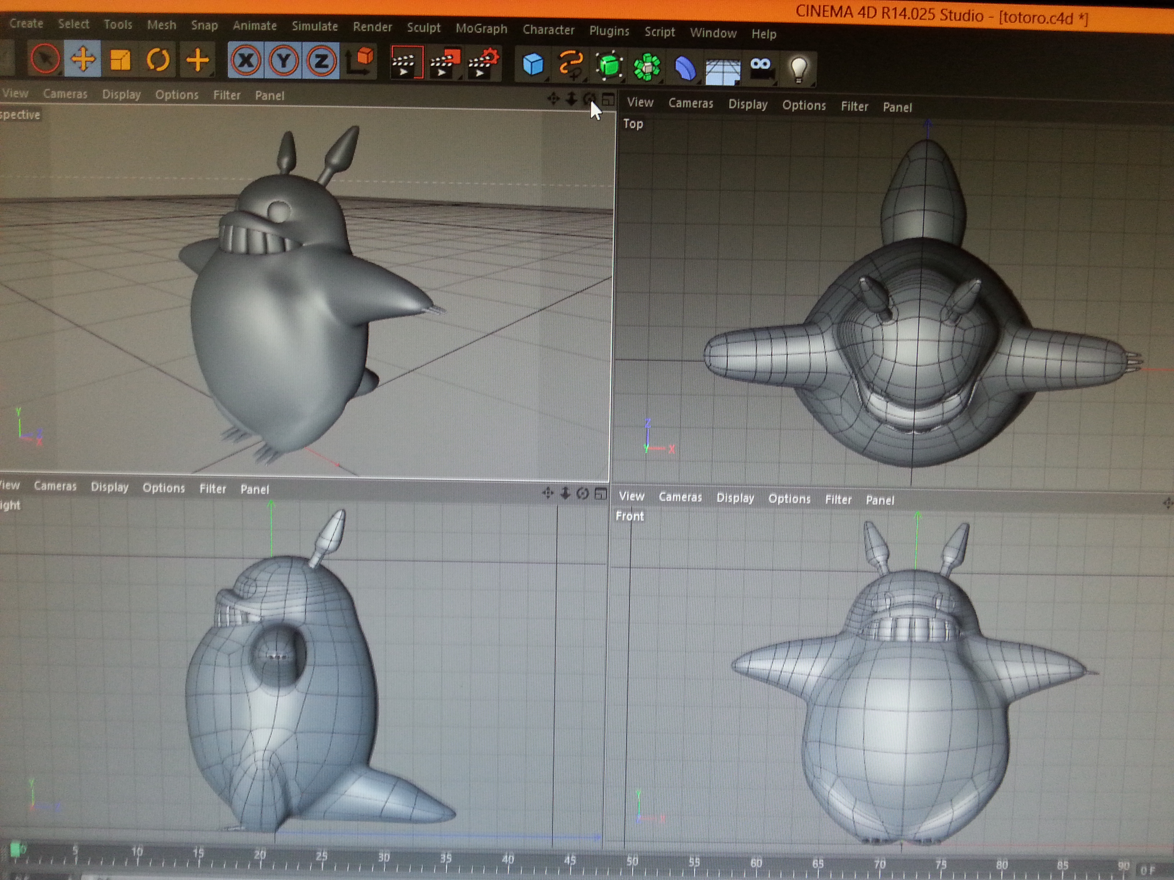Expand Filter dropdown in Perspective viewport
The image size is (1174, 880).
pyautogui.click(x=227, y=96)
